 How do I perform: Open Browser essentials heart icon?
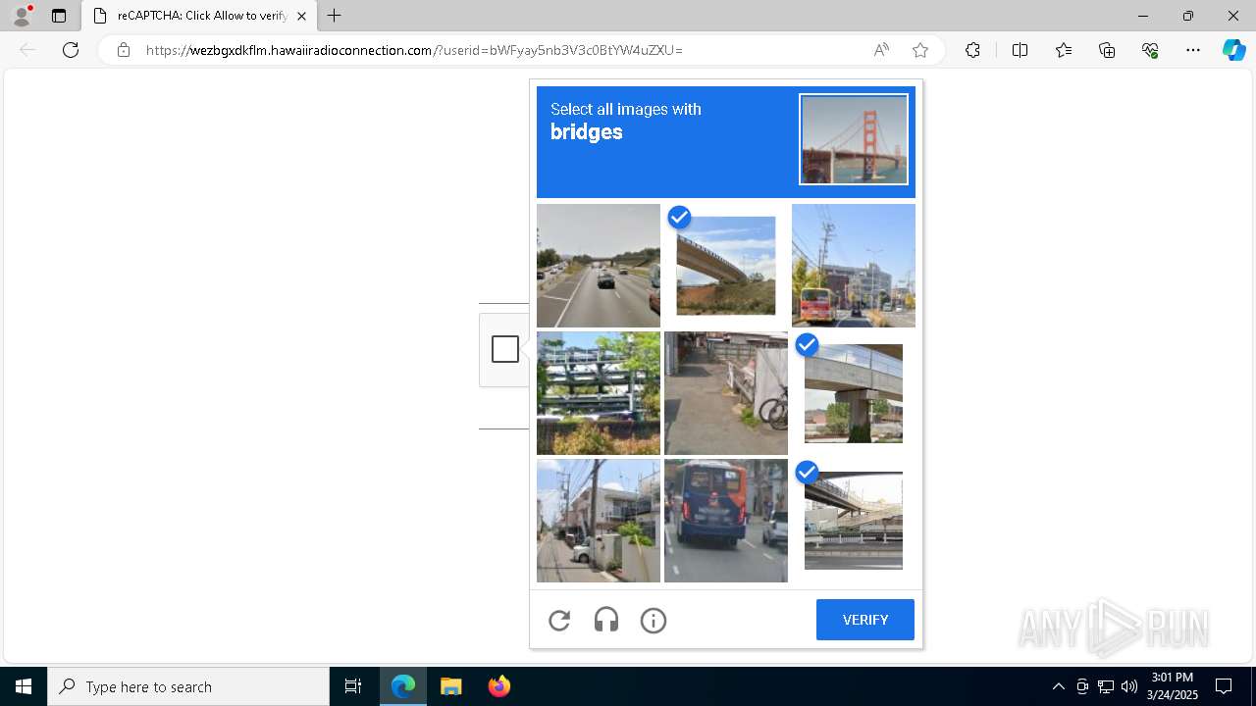[1150, 50]
